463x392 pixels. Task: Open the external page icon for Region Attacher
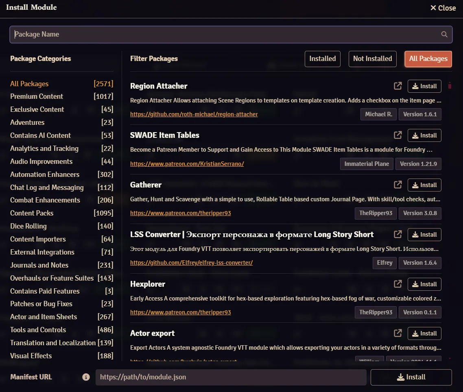coord(398,86)
